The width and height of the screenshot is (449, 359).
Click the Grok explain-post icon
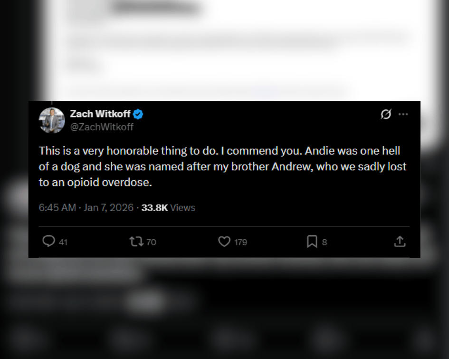tap(386, 114)
